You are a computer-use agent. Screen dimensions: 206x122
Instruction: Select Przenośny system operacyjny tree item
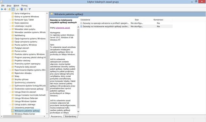[x=27, y=64]
